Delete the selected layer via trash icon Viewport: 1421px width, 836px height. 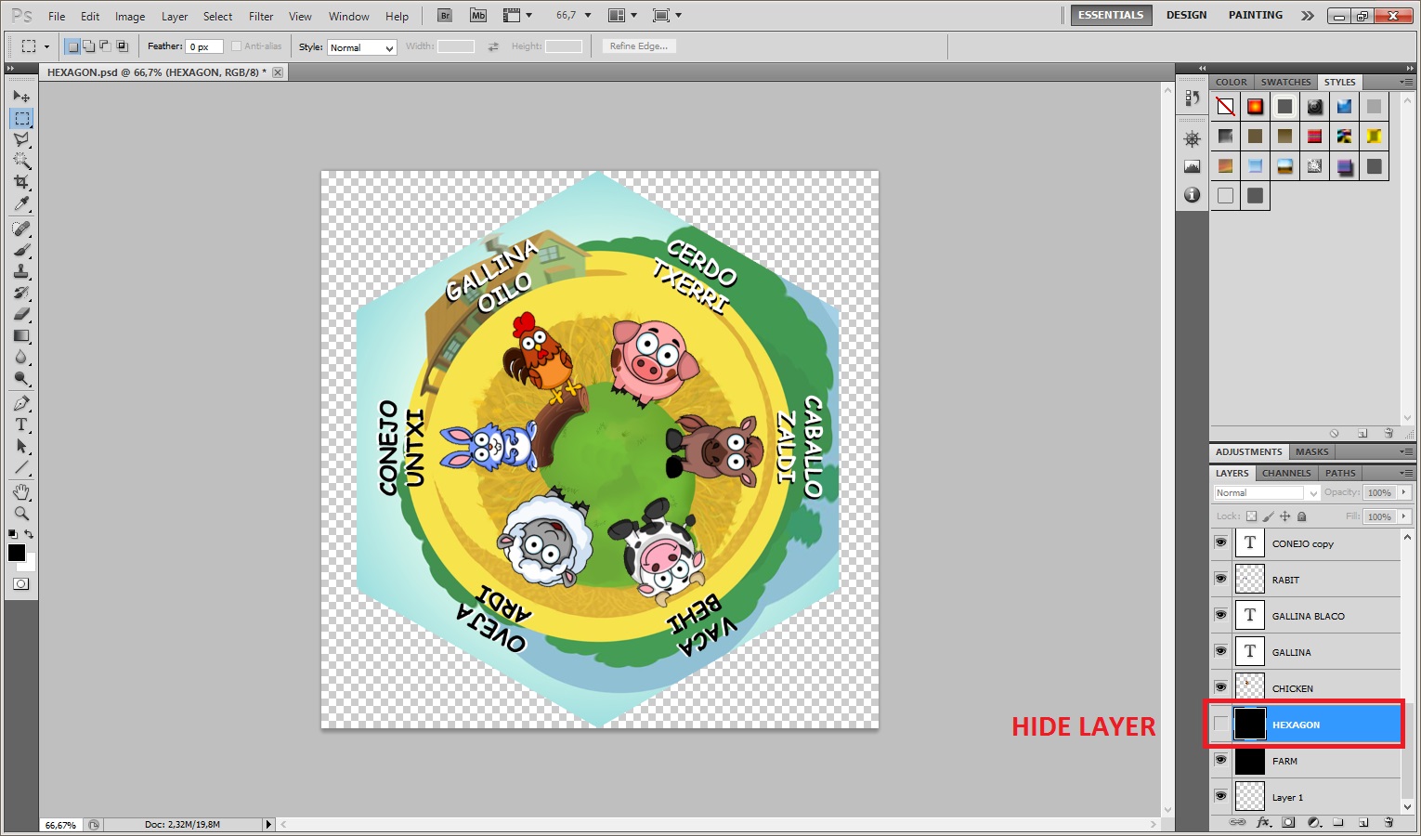[x=1388, y=822]
